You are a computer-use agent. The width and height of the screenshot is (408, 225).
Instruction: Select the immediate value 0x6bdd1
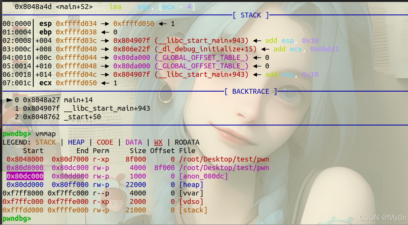[325, 49]
